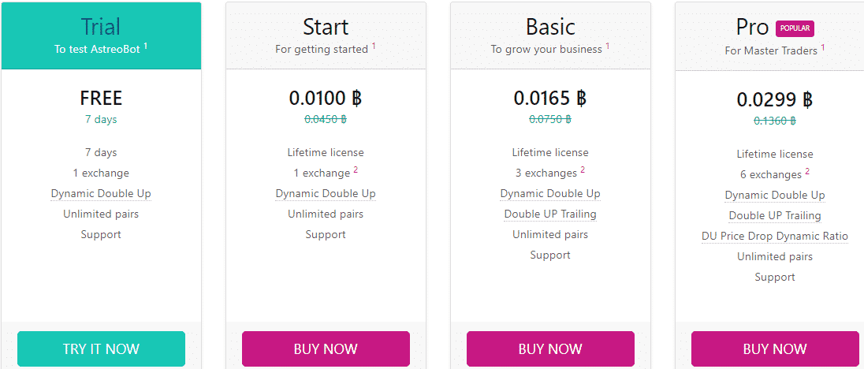Screen dimensions: 864x369
Task: Click Dynamic Double Up in Start plan
Action: (x=326, y=194)
